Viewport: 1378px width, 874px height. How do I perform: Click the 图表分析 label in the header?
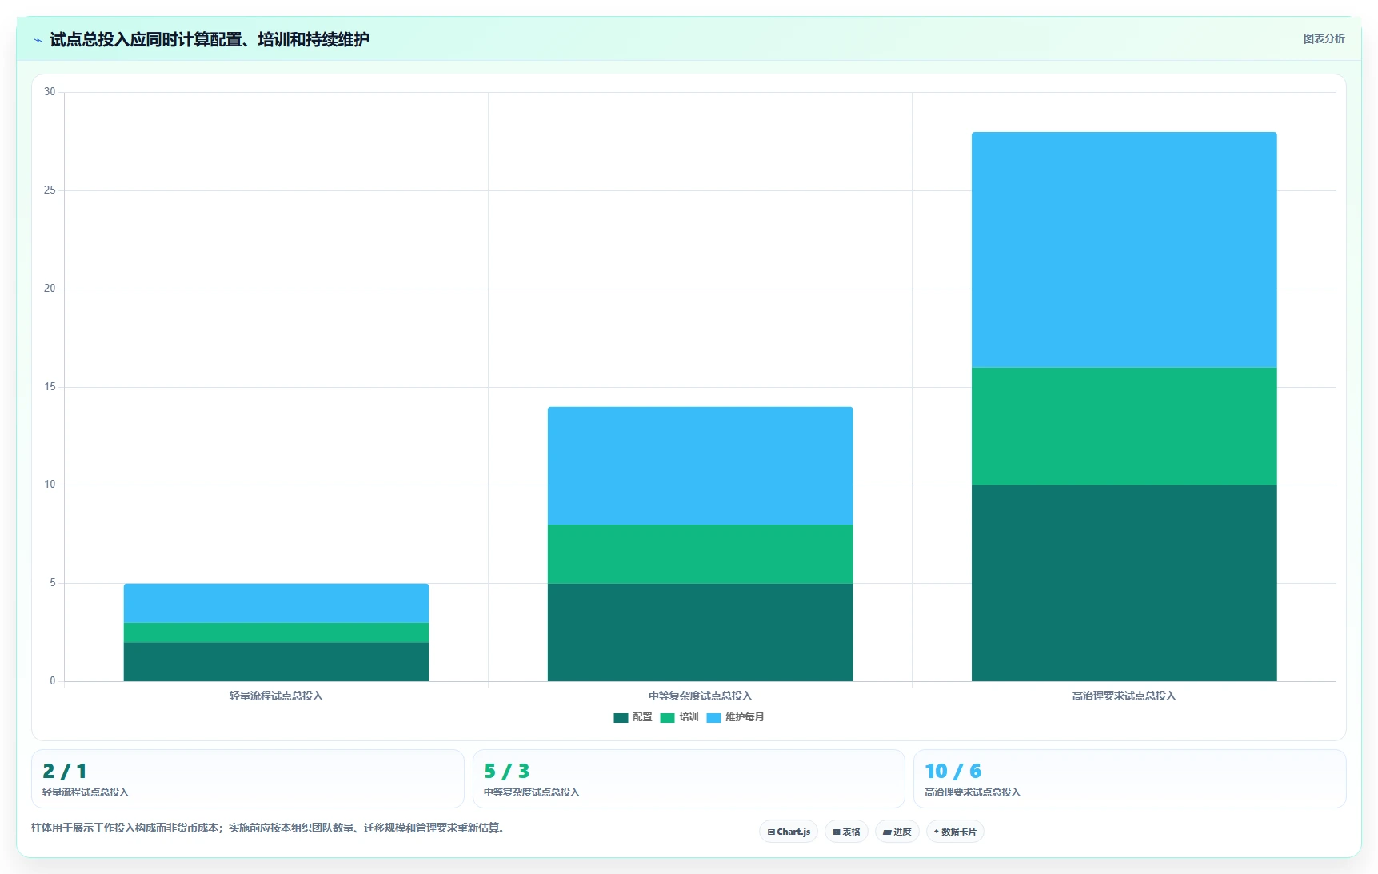click(1324, 38)
